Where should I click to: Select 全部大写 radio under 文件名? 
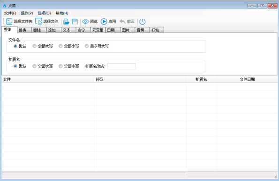[x=34, y=46]
